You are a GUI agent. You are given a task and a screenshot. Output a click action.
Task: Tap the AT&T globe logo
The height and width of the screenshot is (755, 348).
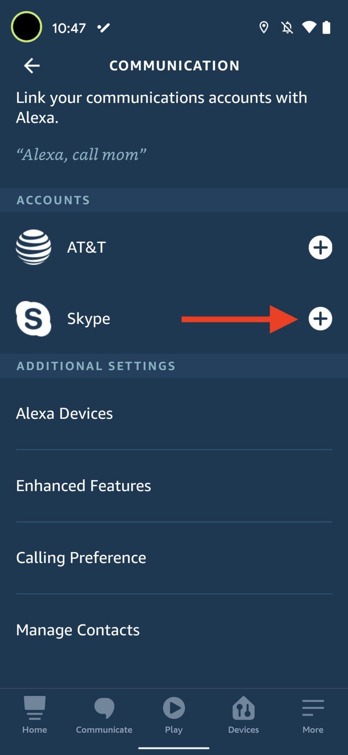[x=33, y=247]
